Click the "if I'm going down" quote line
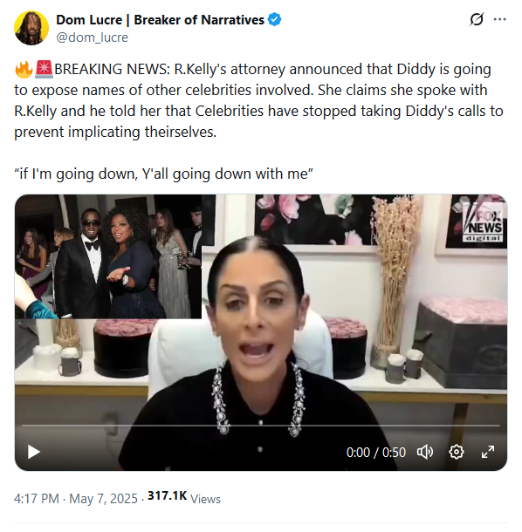 163,174
